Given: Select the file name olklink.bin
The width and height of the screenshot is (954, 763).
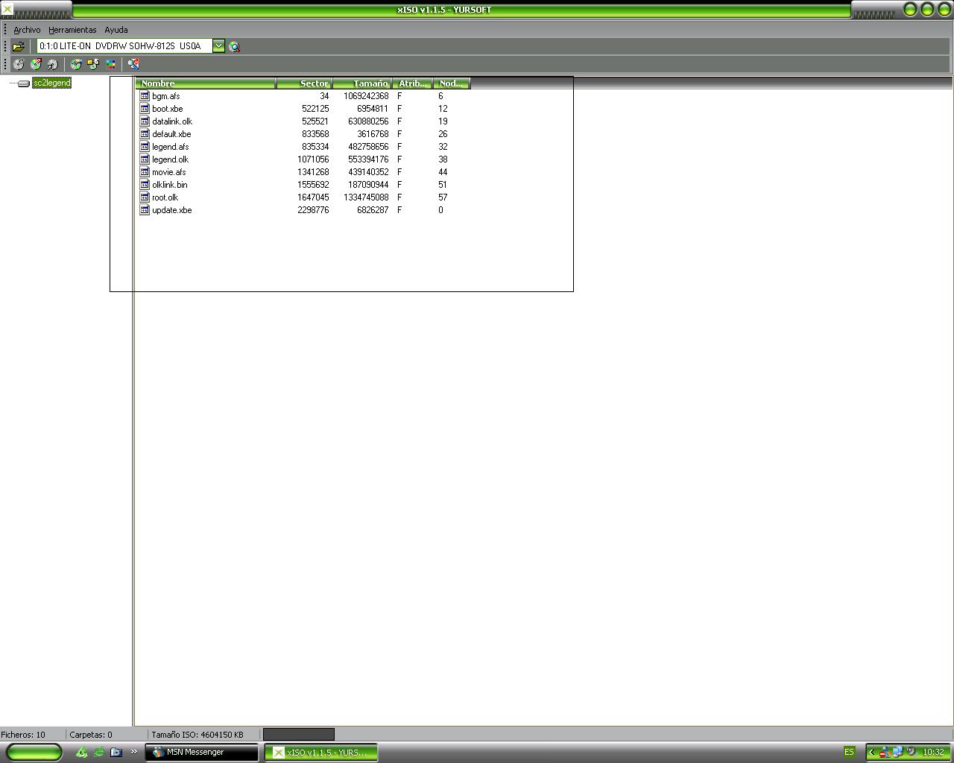Looking at the screenshot, I should coord(170,185).
